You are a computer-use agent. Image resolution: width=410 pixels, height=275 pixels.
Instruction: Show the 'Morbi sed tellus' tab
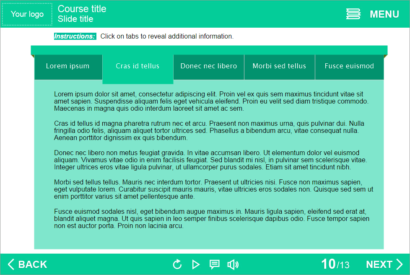pyautogui.click(x=279, y=66)
